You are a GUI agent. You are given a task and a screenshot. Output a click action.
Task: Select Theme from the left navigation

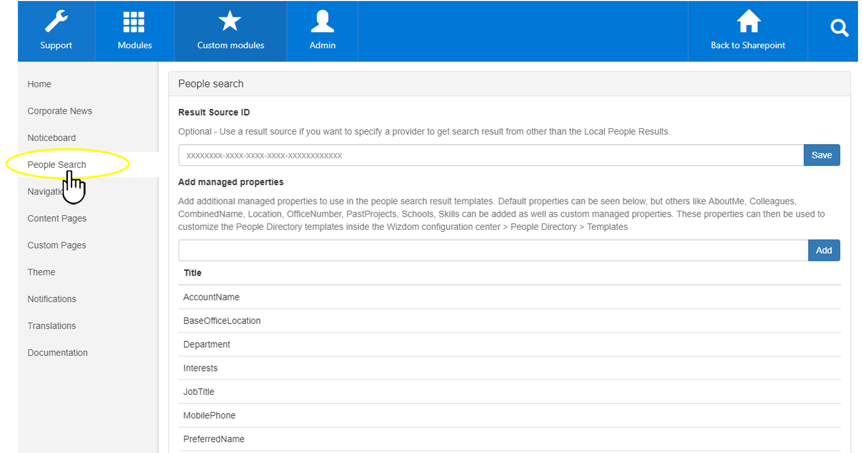click(x=41, y=272)
